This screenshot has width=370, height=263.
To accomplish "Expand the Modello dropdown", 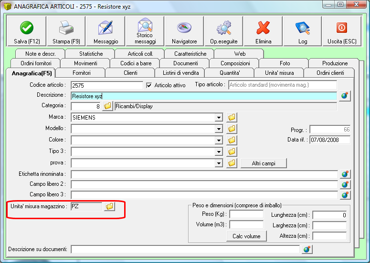I will pyautogui.click(x=219, y=129).
